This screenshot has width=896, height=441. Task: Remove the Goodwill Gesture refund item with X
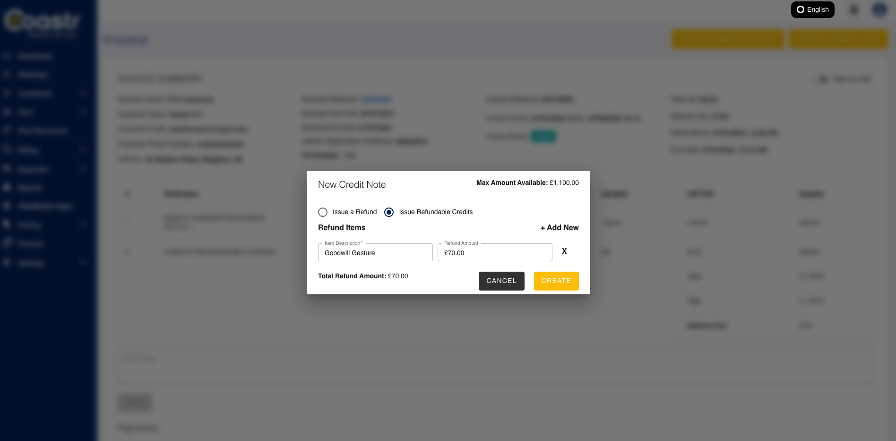[564, 251]
